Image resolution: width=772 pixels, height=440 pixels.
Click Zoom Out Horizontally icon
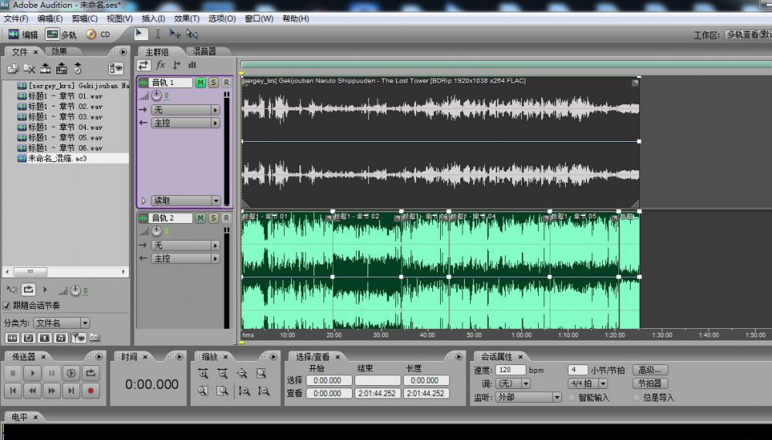pyautogui.click(x=222, y=374)
